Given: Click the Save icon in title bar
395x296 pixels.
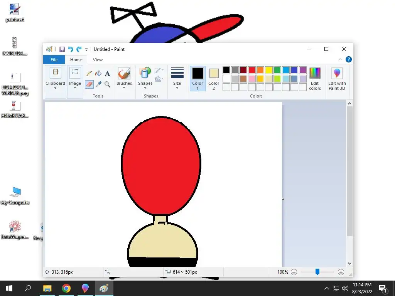Looking at the screenshot, I should (62, 49).
